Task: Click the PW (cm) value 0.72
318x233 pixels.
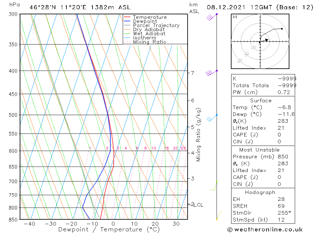Action: click(284, 93)
